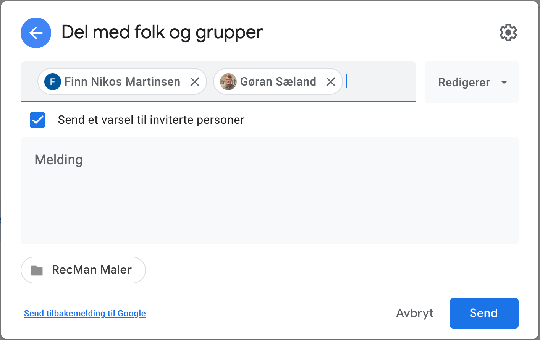Click Gøran Sæland's profile photo
540x340 pixels.
point(228,82)
